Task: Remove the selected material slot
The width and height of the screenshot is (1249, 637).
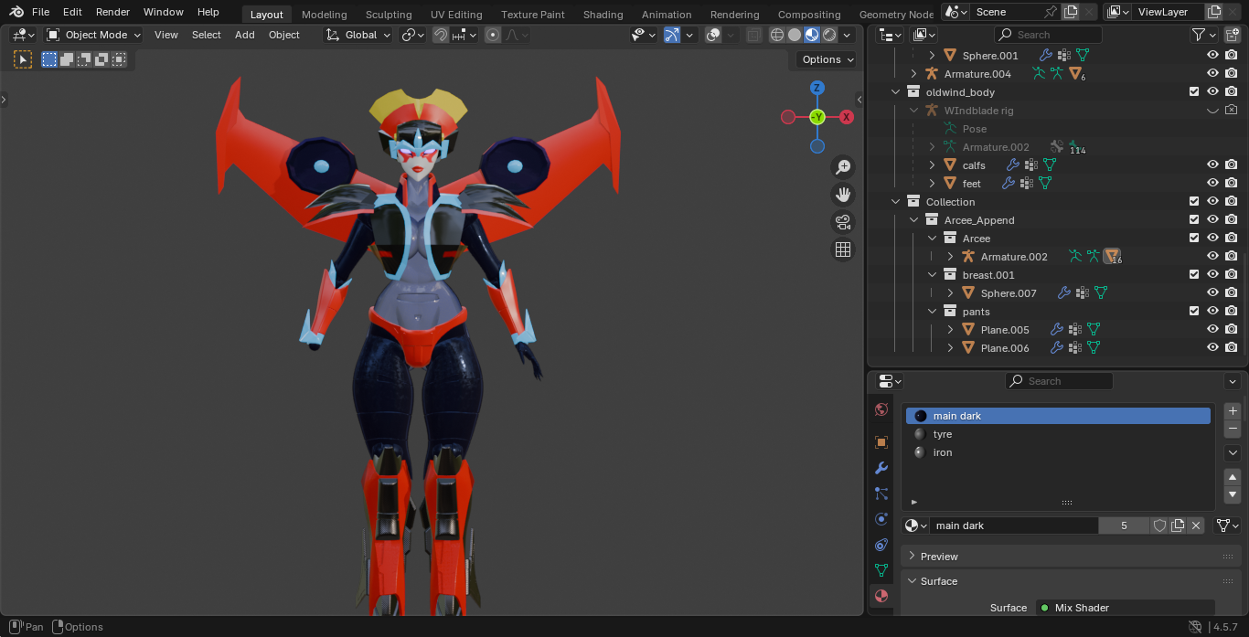Action: point(1233,429)
